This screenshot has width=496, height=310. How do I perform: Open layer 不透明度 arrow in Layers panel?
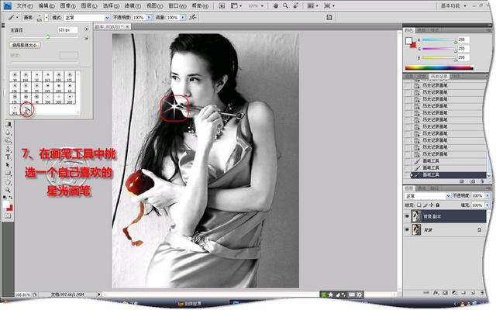(x=487, y=196)
